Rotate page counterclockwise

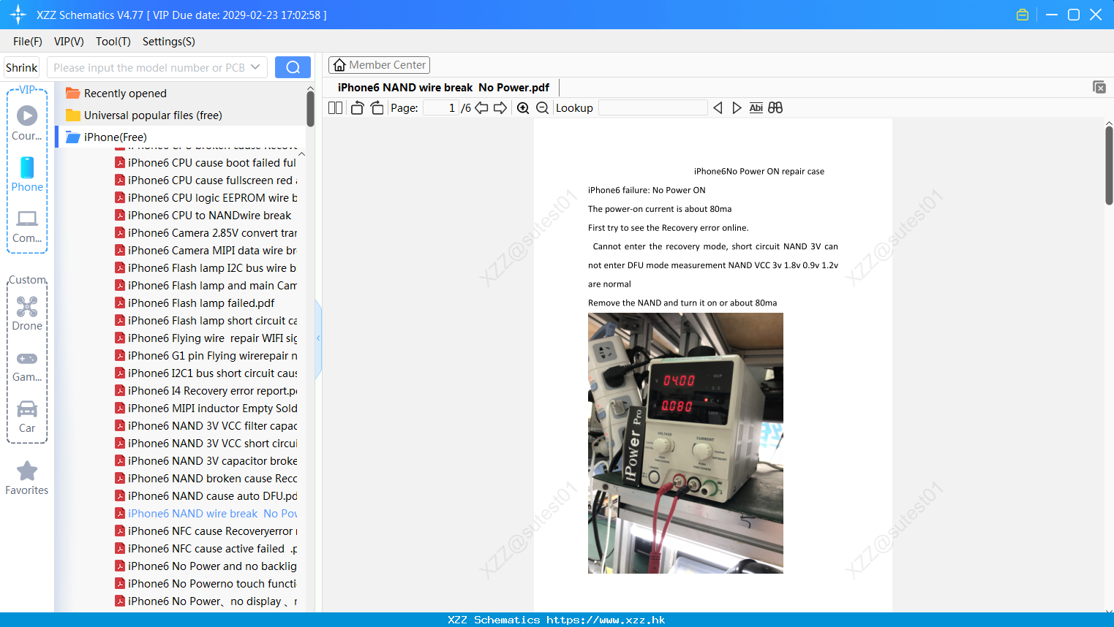click(357, 107)
